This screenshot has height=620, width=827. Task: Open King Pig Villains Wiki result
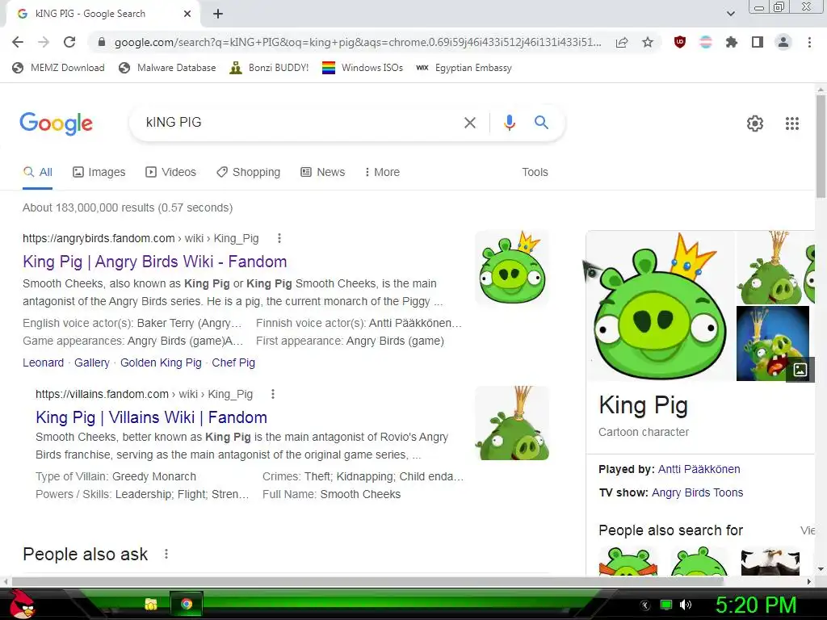pyautogui.click(x=151, y=417)
